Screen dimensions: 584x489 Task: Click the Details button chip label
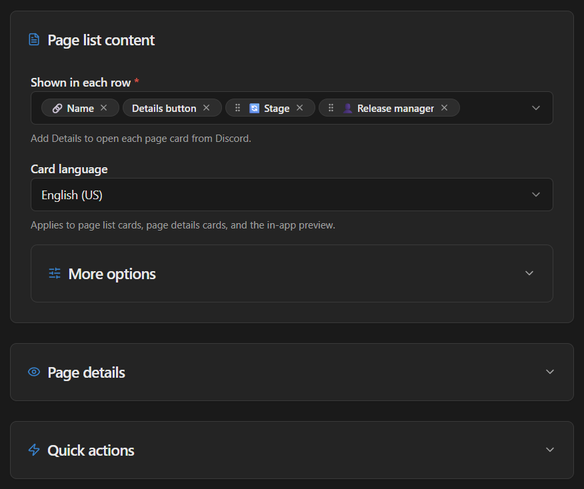[x=164, y=109]
